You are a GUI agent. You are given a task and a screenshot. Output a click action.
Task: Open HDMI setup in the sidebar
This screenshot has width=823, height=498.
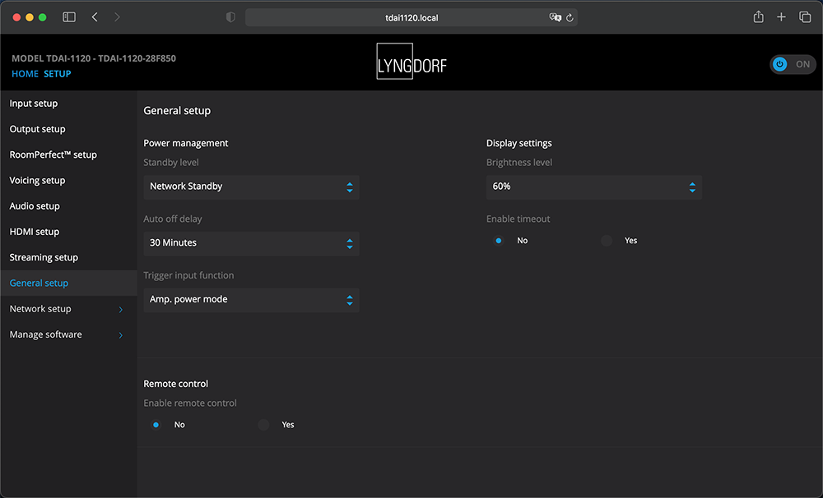34,232
